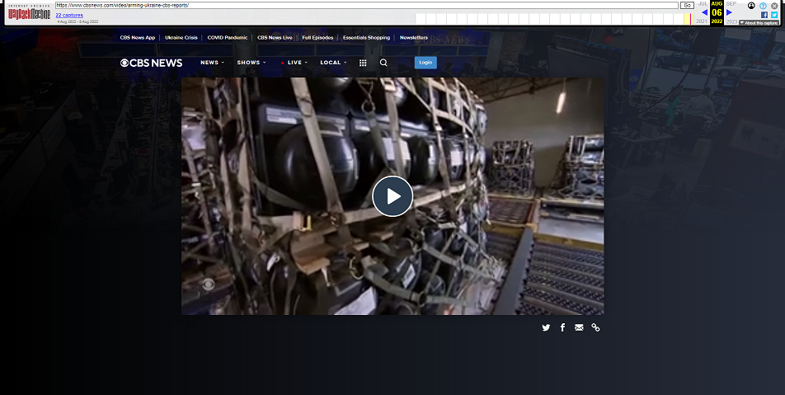Play the Arming Ukraine video

[392, 196]
